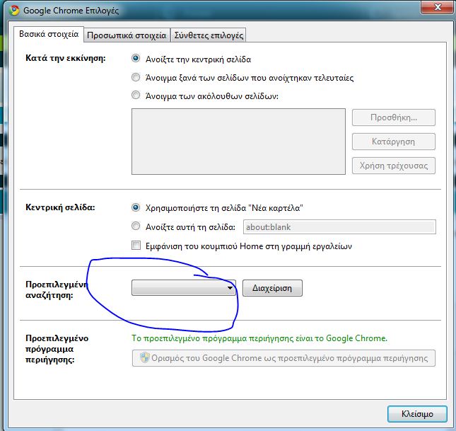Click the 'Κεντρική σελίδα:' label
The width and height of the screenshot is (456, 431).
click(60, 207)
